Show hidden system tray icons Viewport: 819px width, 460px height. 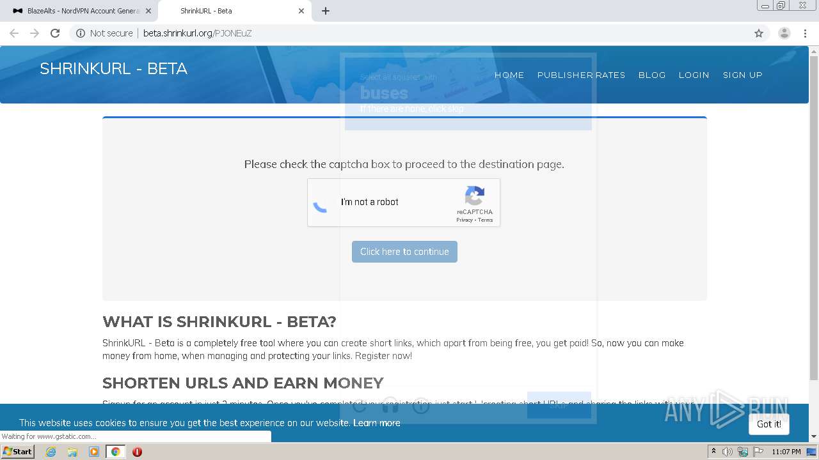click(713, 452)
